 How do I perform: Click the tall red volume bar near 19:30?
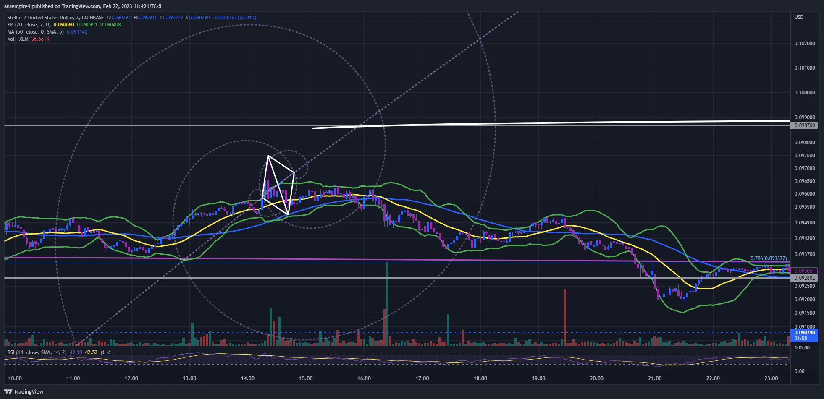click(564, 317)
